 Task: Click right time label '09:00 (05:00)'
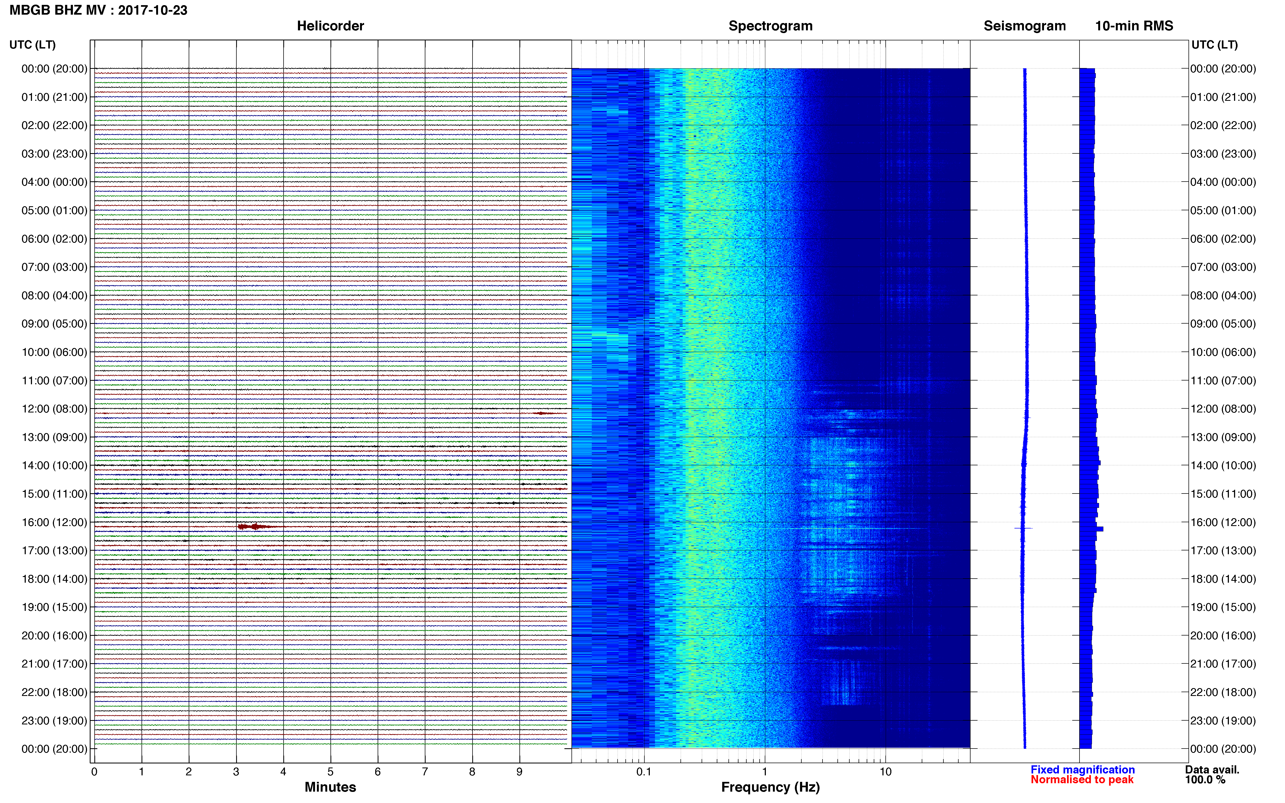[x=1223, y=324]
